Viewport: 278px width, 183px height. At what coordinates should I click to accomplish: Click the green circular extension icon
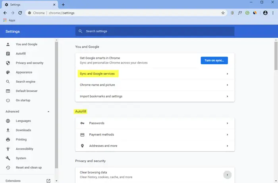(x=247, y=13)
